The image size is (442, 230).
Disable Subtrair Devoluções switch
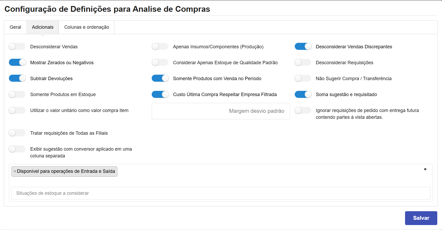pos(17,79)
